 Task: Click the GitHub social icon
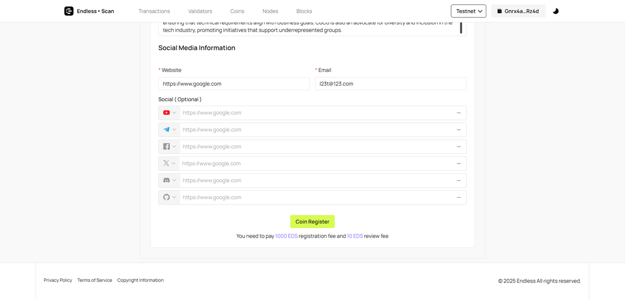coord(167,198)
